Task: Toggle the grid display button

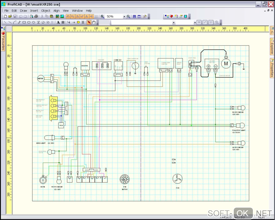Action: (x=96, y=16)
